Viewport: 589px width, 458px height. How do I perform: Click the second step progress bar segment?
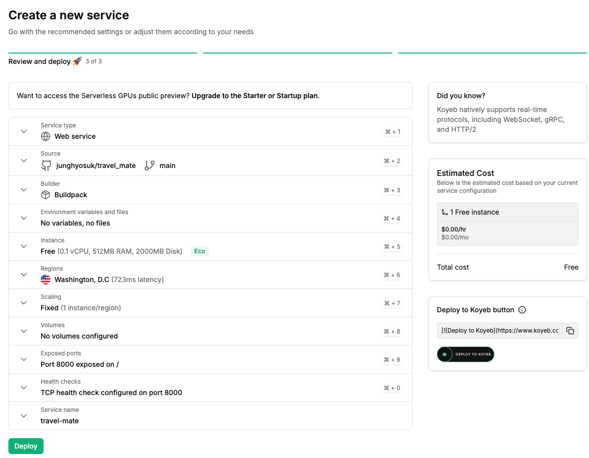click(298, 53)
